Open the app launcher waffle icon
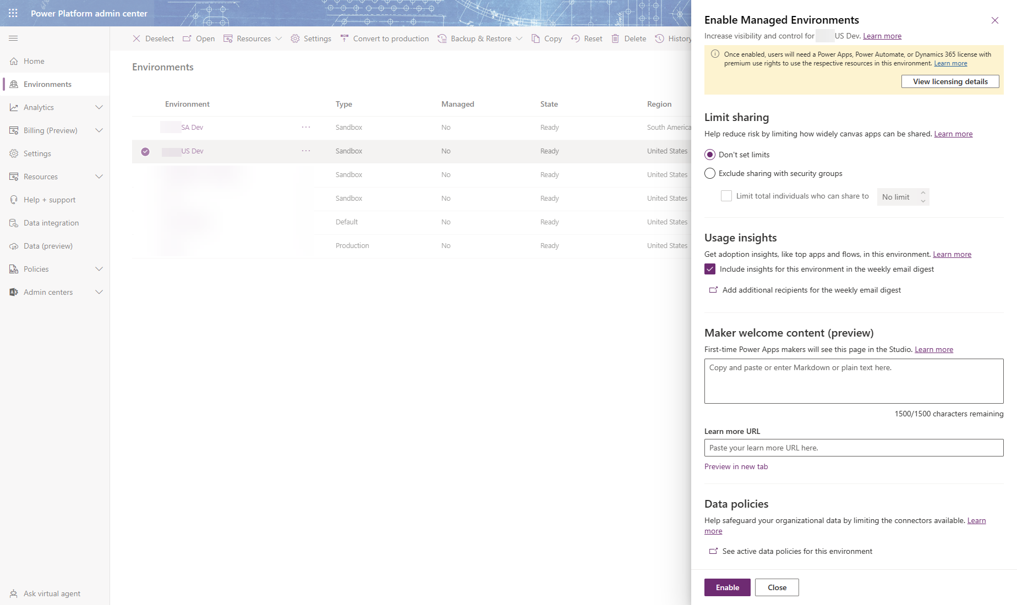This screenshot has width=1017, height=605. [13, 13]
